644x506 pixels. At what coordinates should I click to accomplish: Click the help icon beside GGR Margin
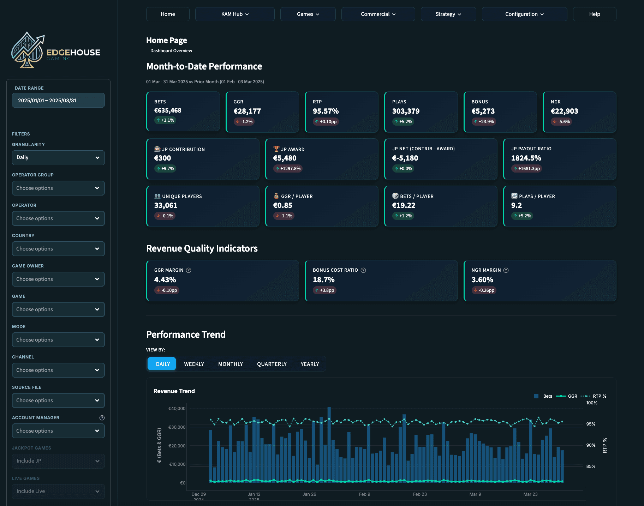(x=189, y=270)
